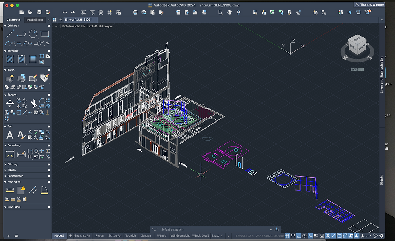
Task: Collapse the Ändern panel section
Action: click(5, 95)
